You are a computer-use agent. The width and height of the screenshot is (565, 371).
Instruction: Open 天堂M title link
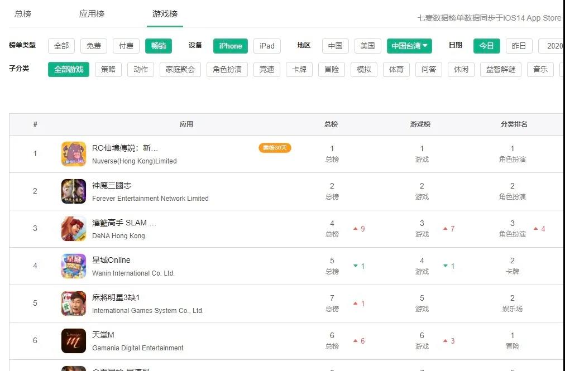pyautogui.click(x=103, y=335)
